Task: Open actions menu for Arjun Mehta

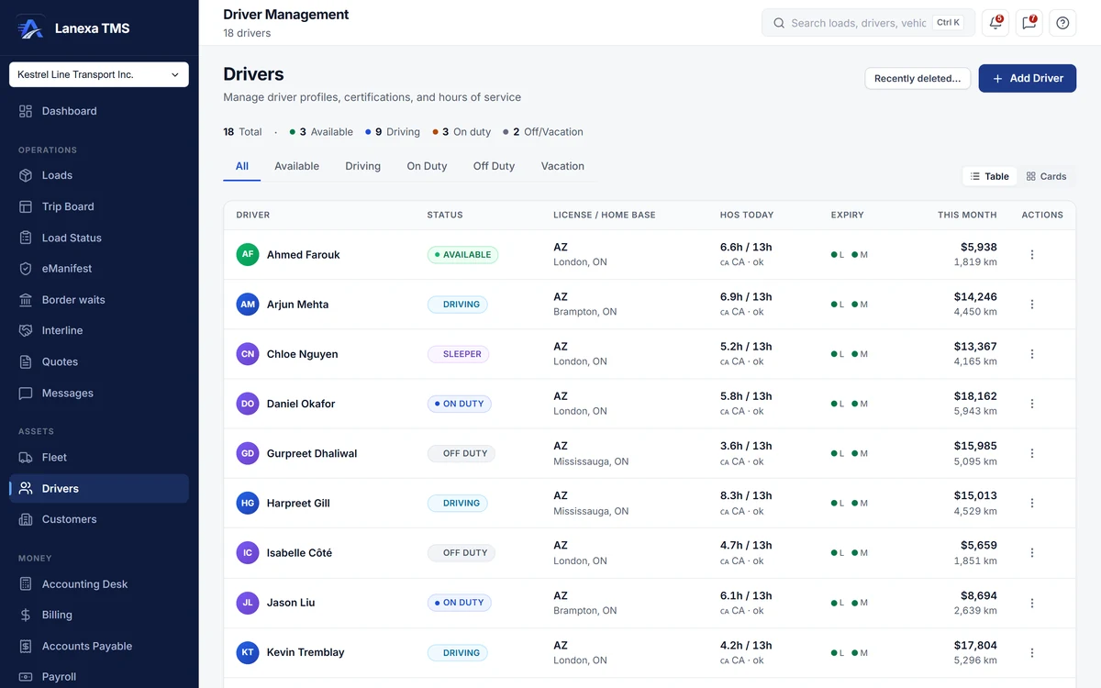Action: click(x=1032, y=304)
